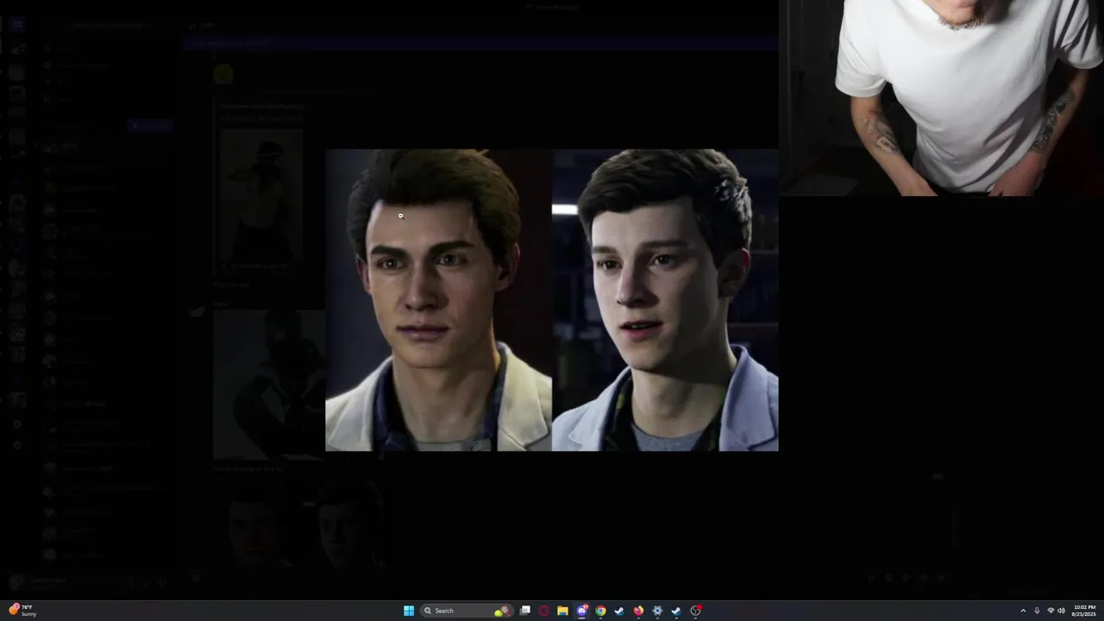Screen dimensions: 1104x621
Task: Open File Explorer from the taskbar
Action: (562, 611)
